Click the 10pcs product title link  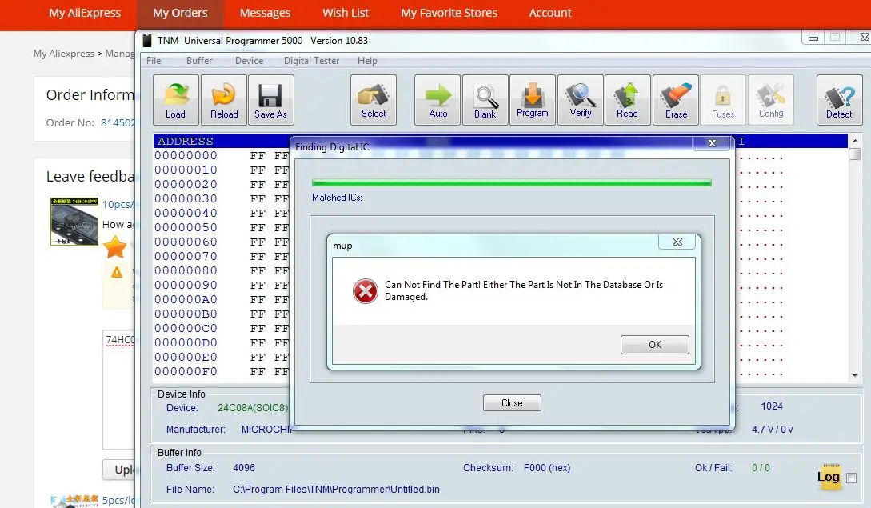[118, 205]
